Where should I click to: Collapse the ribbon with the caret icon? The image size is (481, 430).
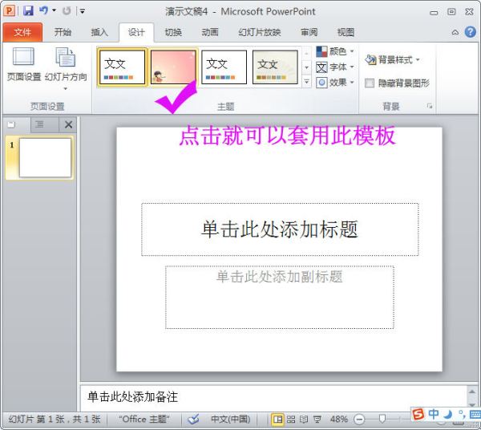(x=455, y=32)
